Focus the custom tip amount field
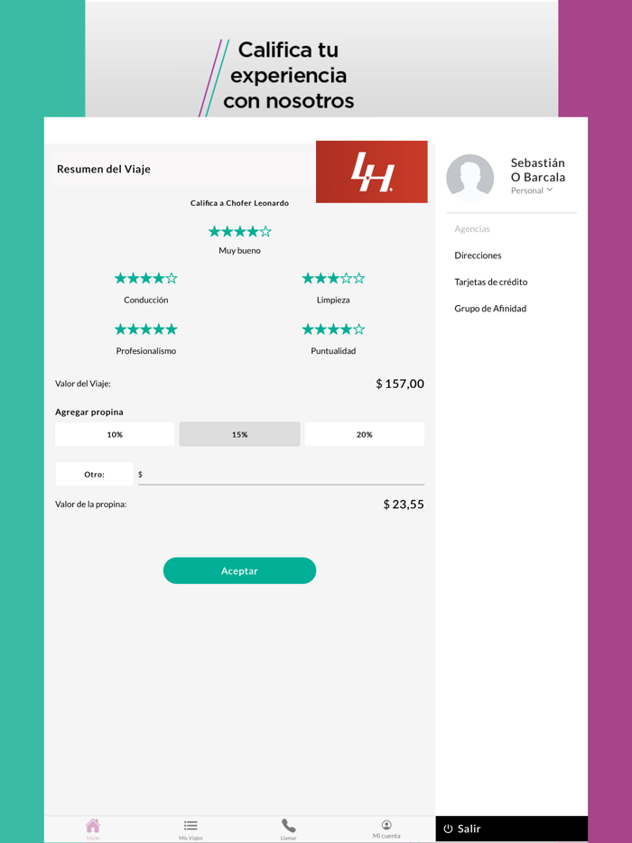This screenshot has height=843, width=632. (281, 475)
